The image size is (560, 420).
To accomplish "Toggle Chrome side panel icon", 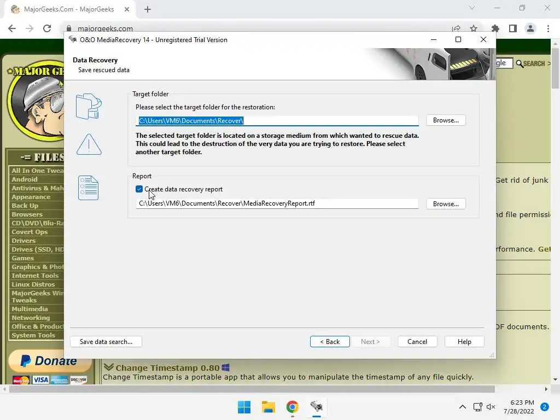I will [513, 28].
